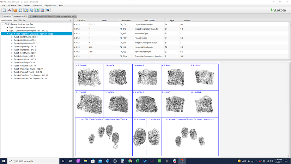Screen dimensions: 291x164
Task: Click the New file toolbar icon
Action: click(x=4, y=10)
